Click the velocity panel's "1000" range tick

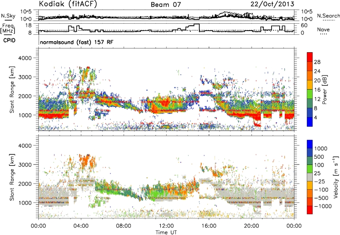25,203
